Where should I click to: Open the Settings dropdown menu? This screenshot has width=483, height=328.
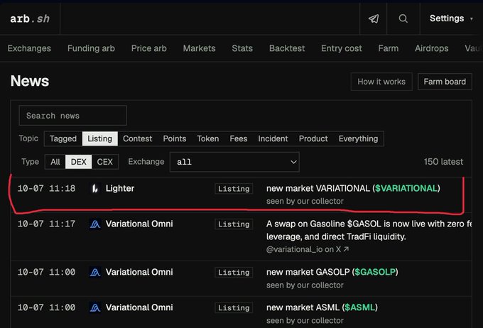click(x=451, y=18)
